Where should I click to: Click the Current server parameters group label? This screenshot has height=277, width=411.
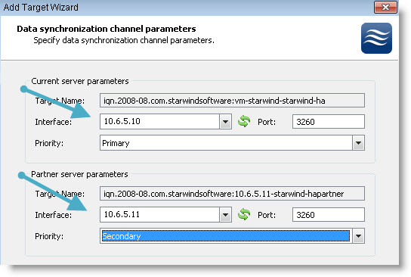[80, 81]
